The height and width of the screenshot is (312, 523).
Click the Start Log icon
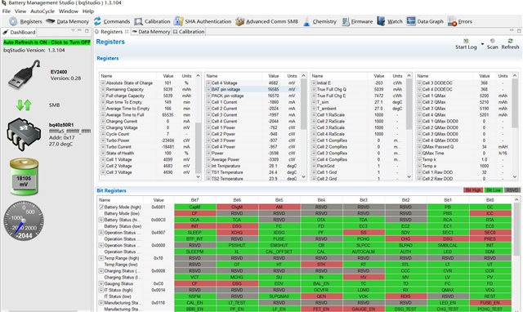click(466, 41)
